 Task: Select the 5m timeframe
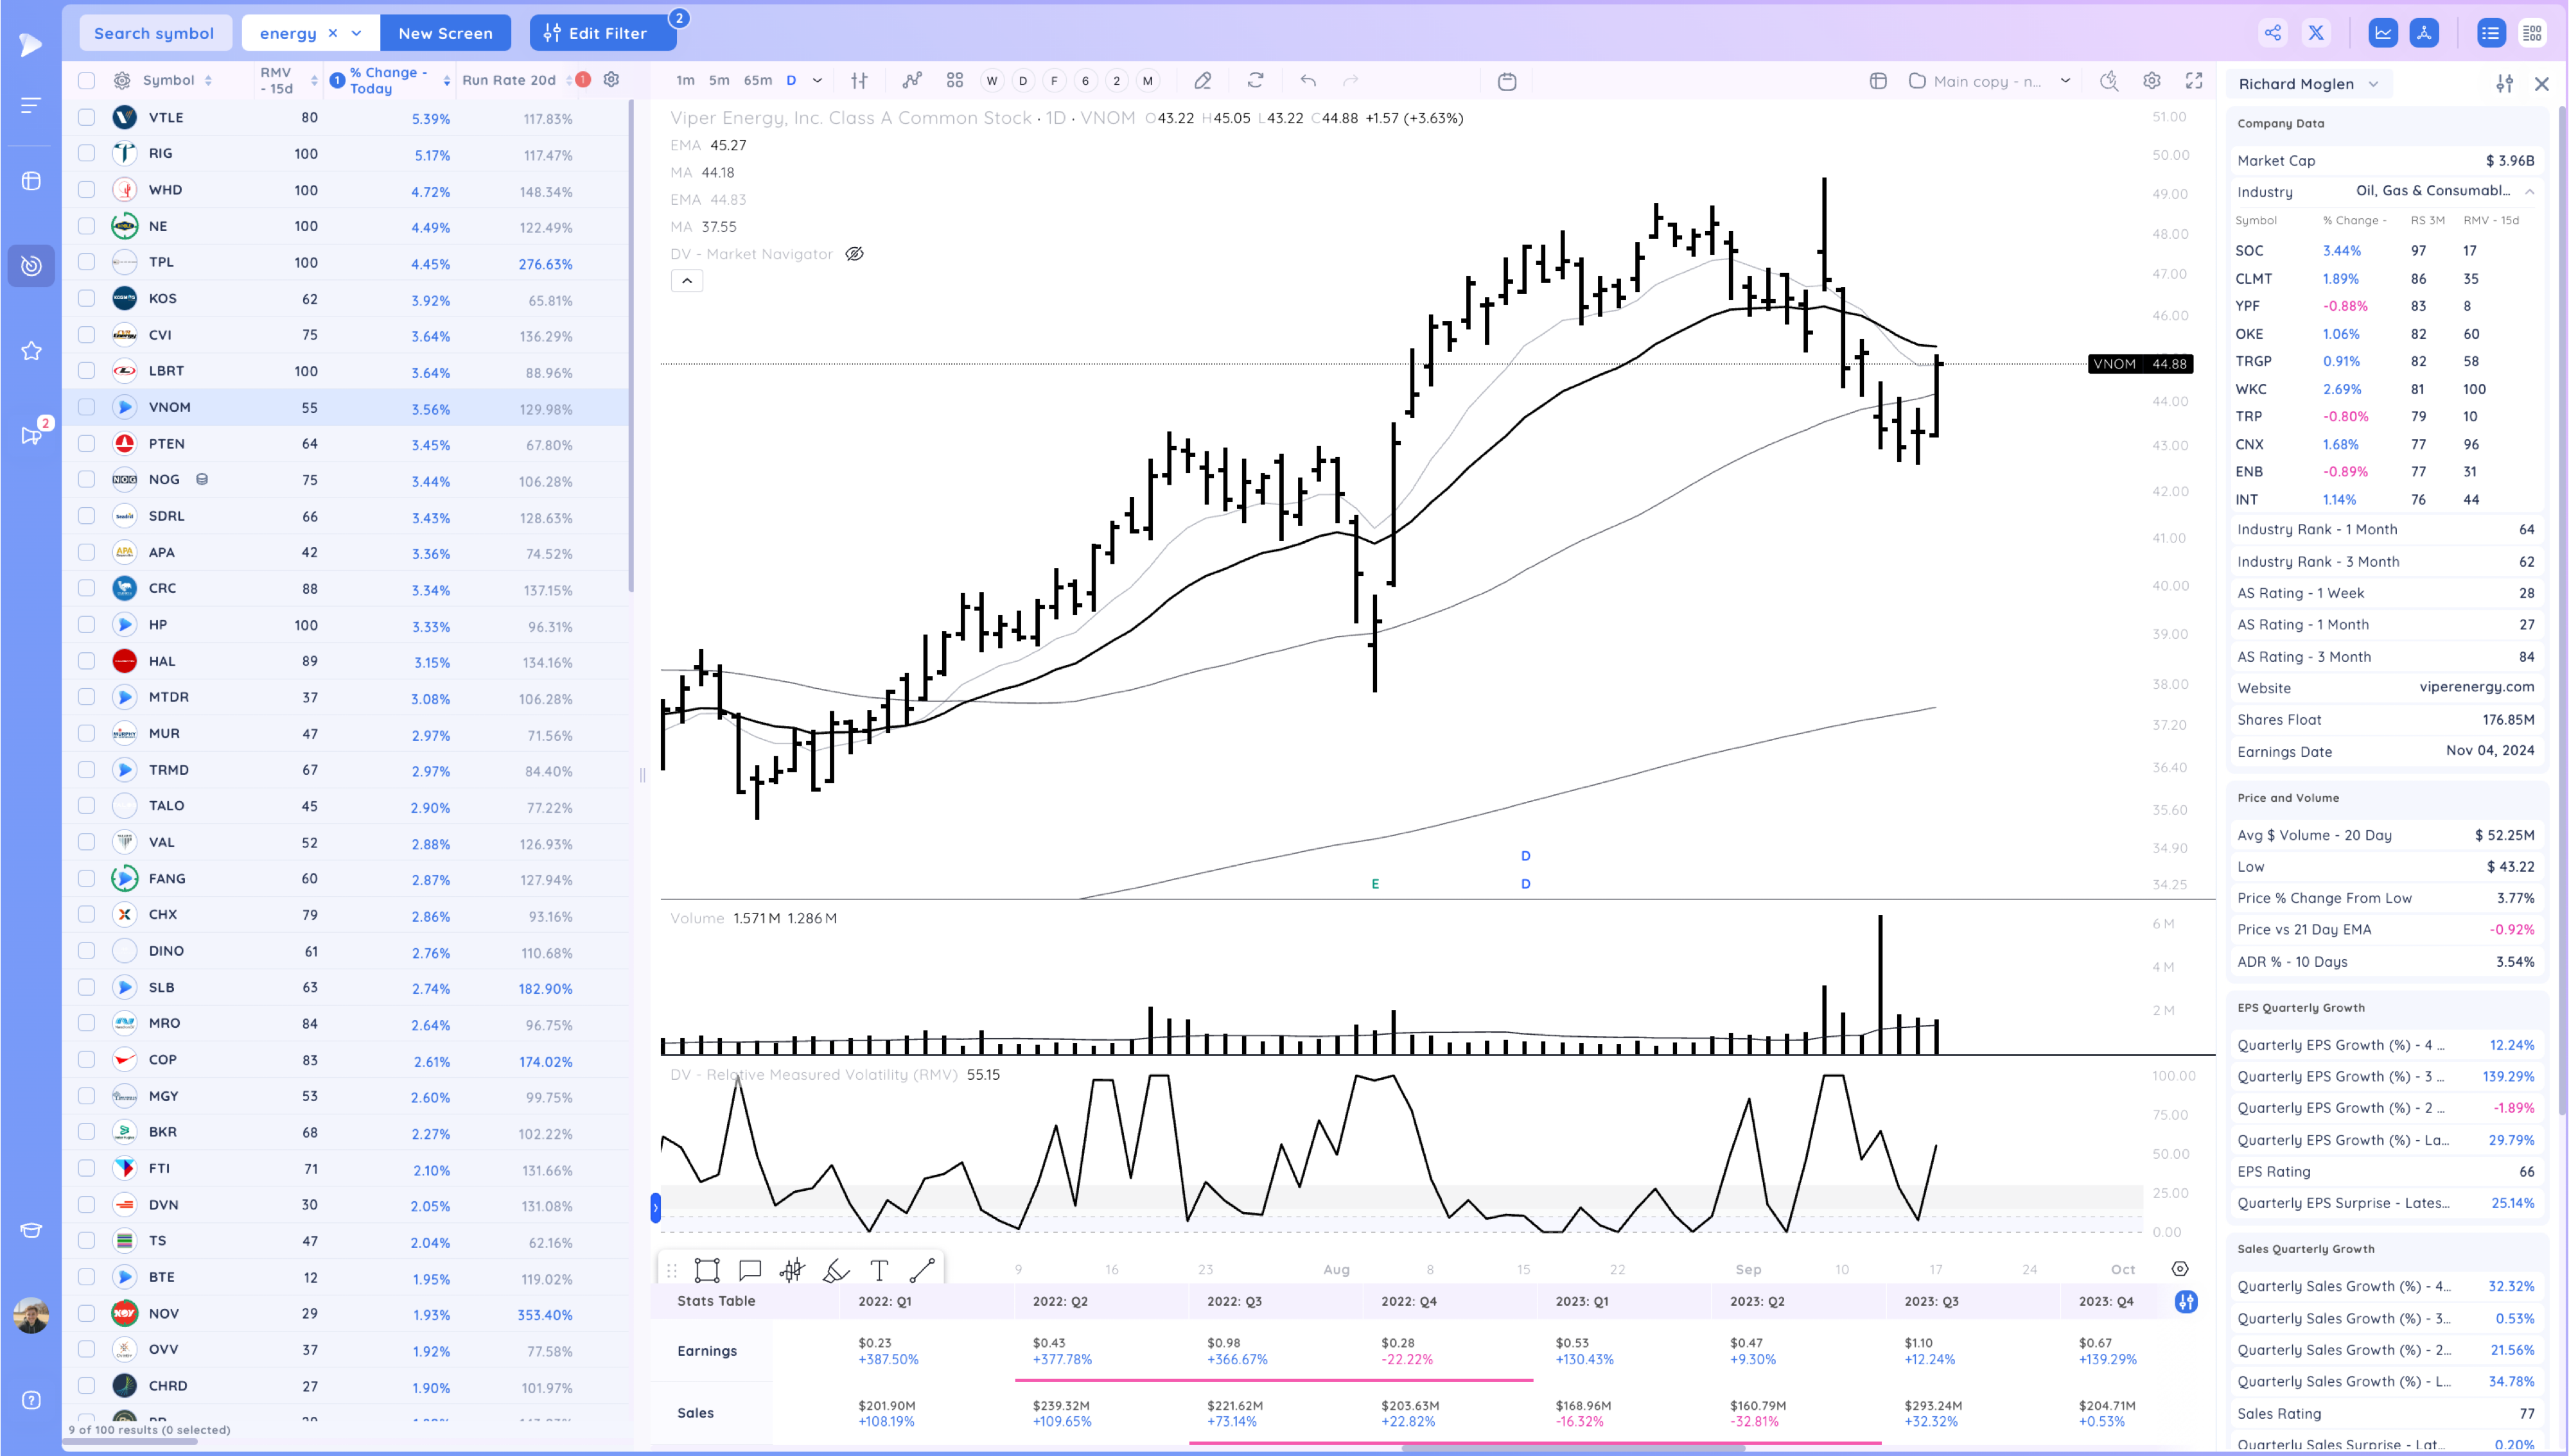point(718,80)
